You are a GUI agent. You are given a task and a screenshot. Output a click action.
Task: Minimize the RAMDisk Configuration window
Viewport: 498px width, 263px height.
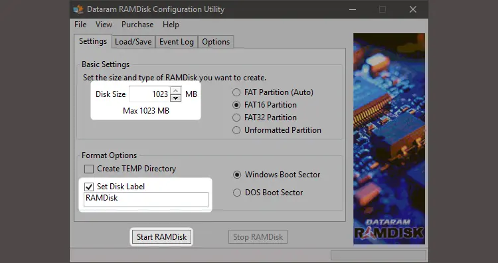click(x=353, y=9)
